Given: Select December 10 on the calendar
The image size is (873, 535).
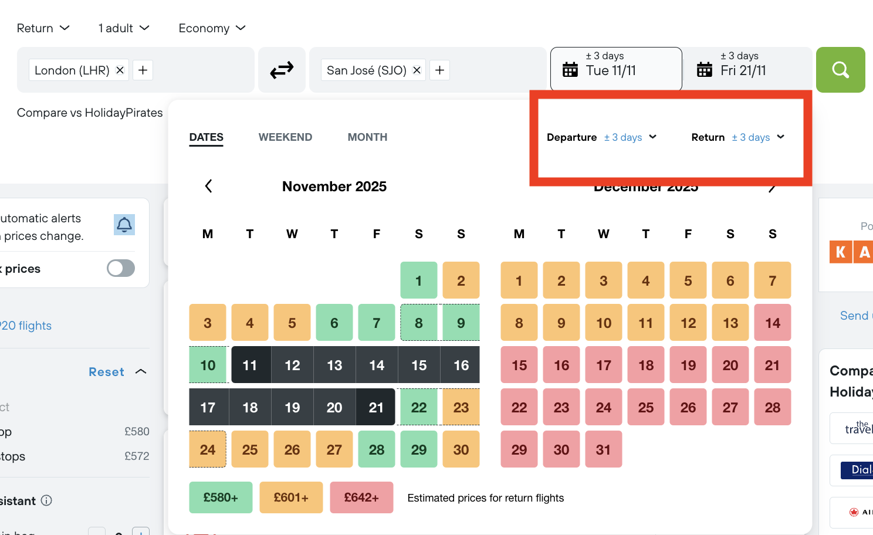Looking at the screenshot, I should (x=604, y=323).
